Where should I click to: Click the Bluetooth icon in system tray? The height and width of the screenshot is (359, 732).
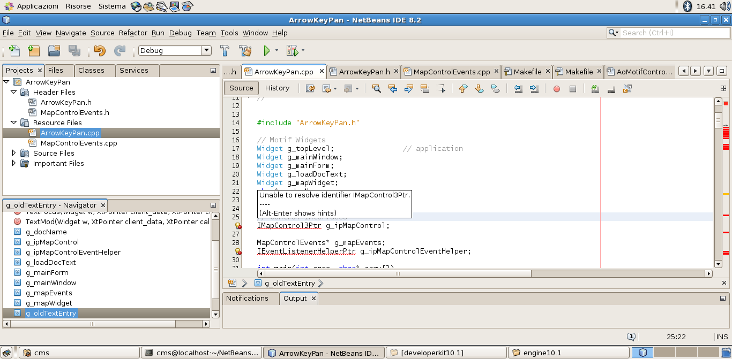pos(688,6)
